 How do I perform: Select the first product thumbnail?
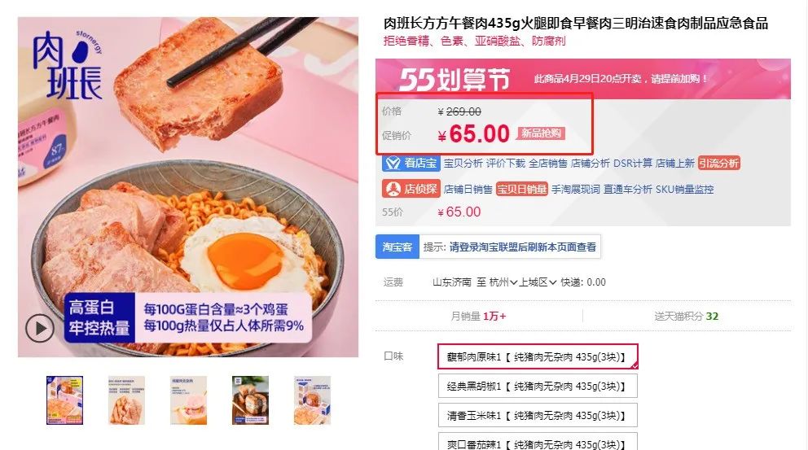[x=64, y=400]
